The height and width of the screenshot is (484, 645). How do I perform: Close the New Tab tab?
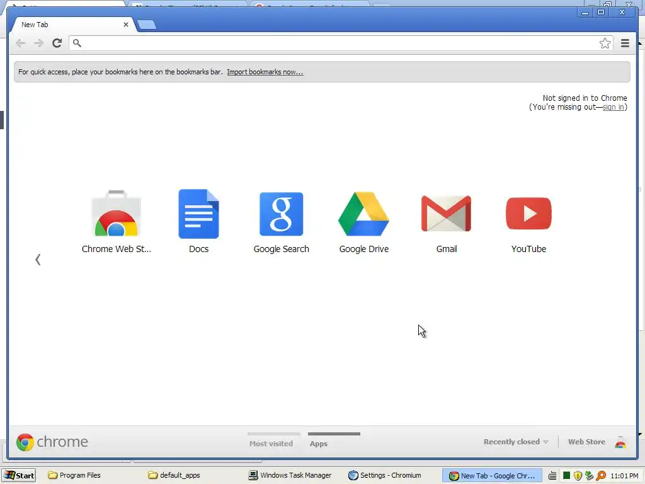[126, 25]
